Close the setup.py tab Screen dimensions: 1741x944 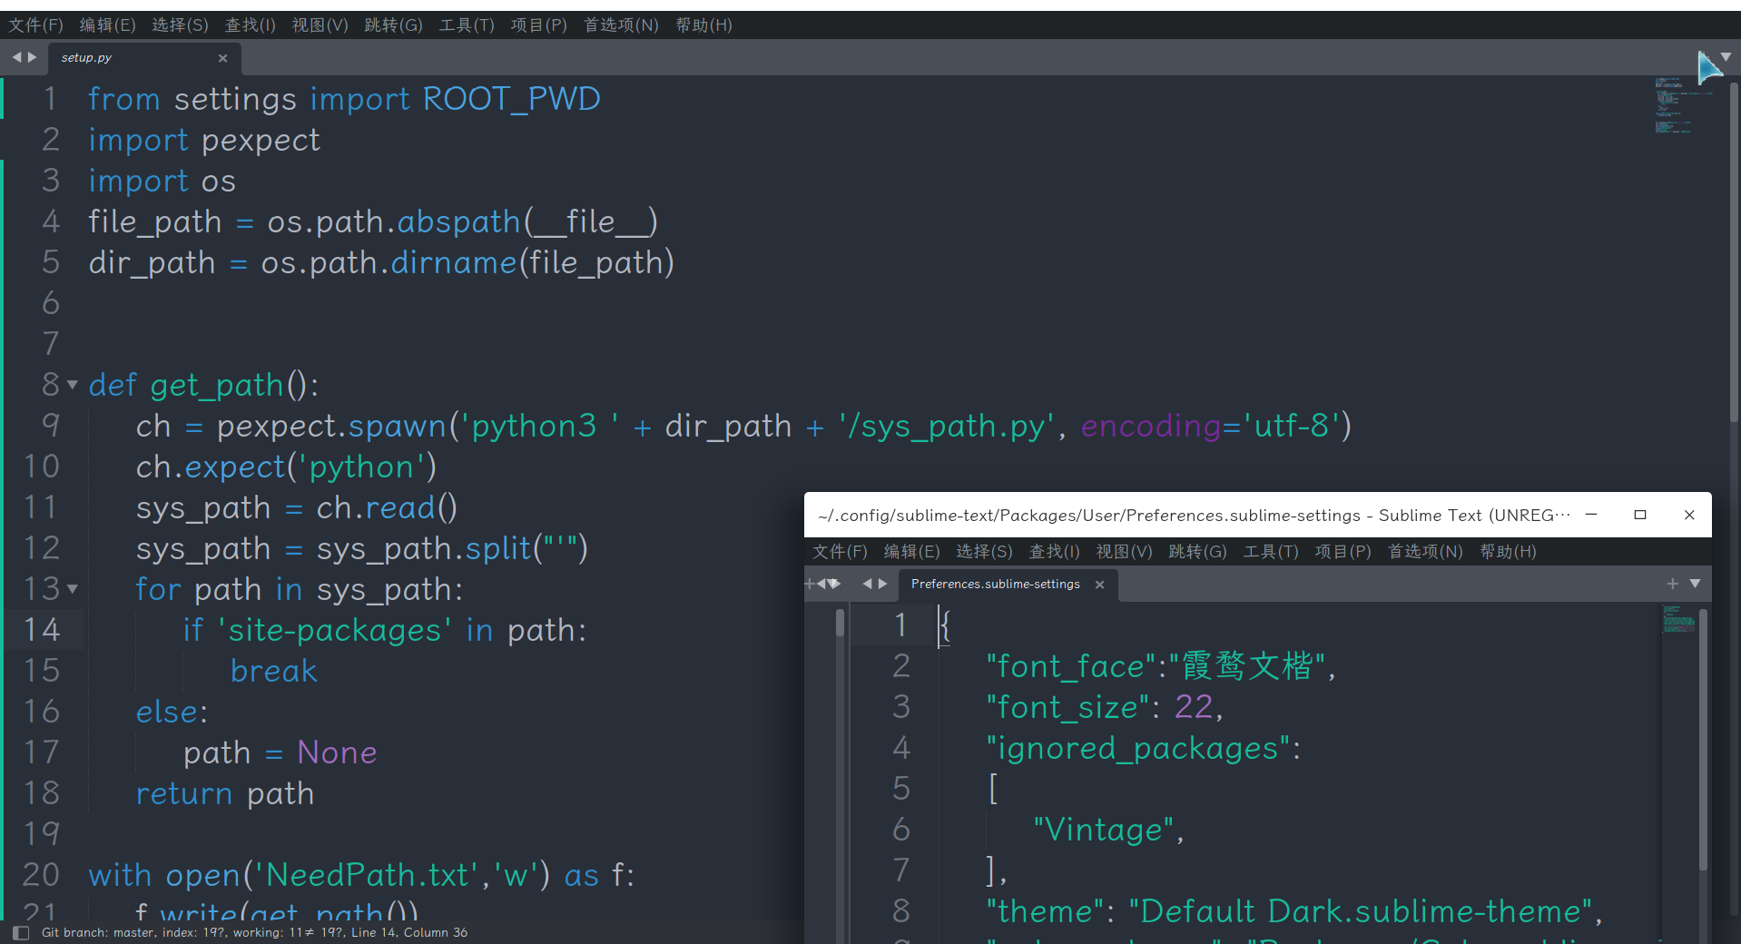tap(222, 58)
